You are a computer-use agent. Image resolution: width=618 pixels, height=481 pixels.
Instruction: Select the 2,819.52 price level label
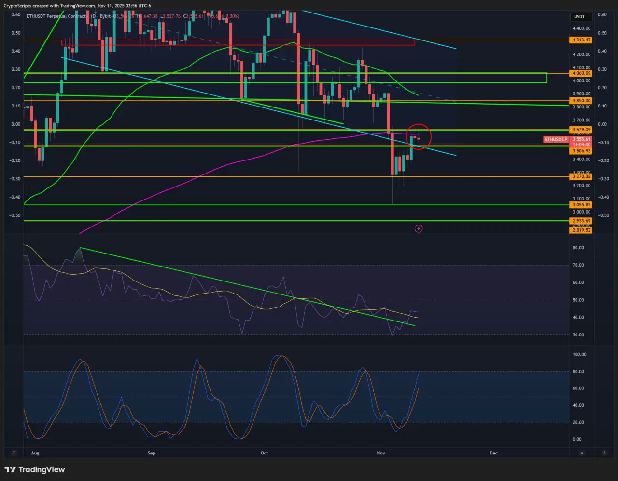click(581, 230)
